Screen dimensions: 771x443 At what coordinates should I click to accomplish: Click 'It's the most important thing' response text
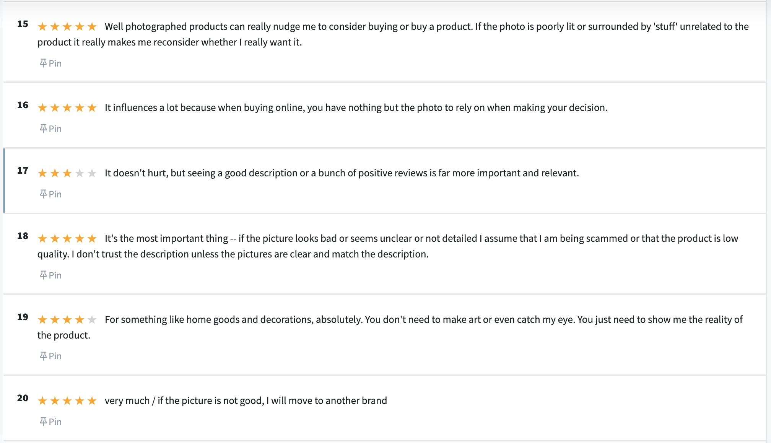click(x=388, y=246)
